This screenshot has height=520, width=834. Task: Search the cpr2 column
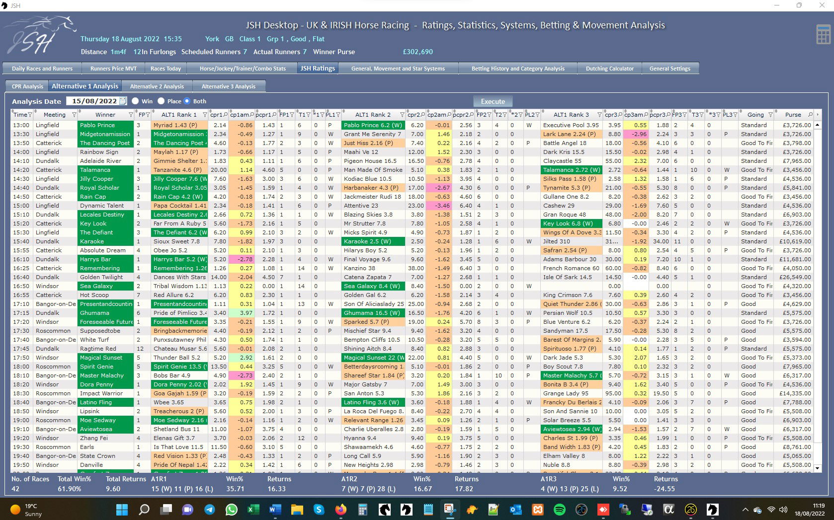click(423, 115)
